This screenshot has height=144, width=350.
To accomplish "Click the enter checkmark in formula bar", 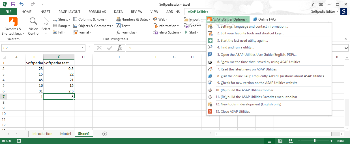I will click(x=109, y=48).
